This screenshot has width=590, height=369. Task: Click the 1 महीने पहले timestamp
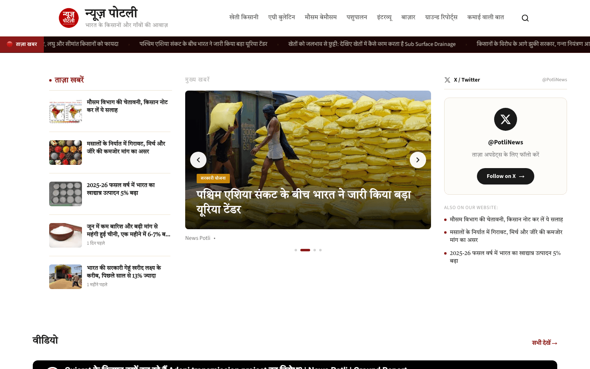click(x=97, y=285)
